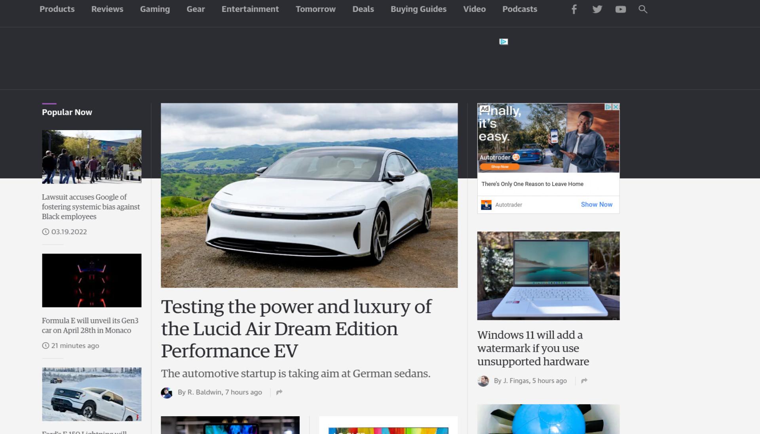Open the Reviews section

pos(107,9)
